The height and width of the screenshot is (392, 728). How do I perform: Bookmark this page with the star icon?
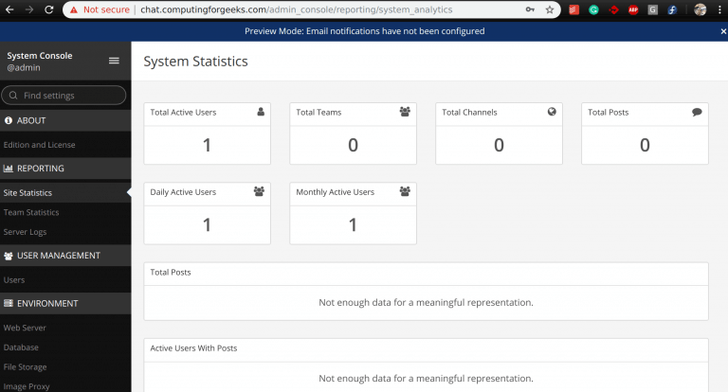pyautogui.click(x=549, y=9)
